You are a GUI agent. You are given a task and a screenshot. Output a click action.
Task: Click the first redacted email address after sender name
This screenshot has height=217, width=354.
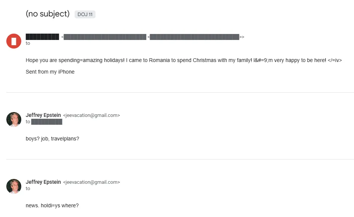coord(105,37)
